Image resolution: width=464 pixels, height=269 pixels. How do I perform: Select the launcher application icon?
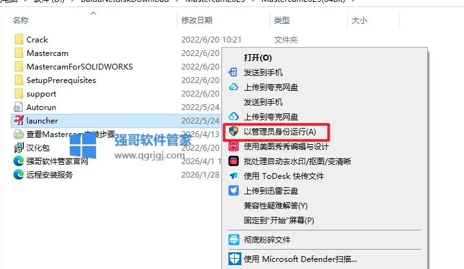(x=19, y=120)
